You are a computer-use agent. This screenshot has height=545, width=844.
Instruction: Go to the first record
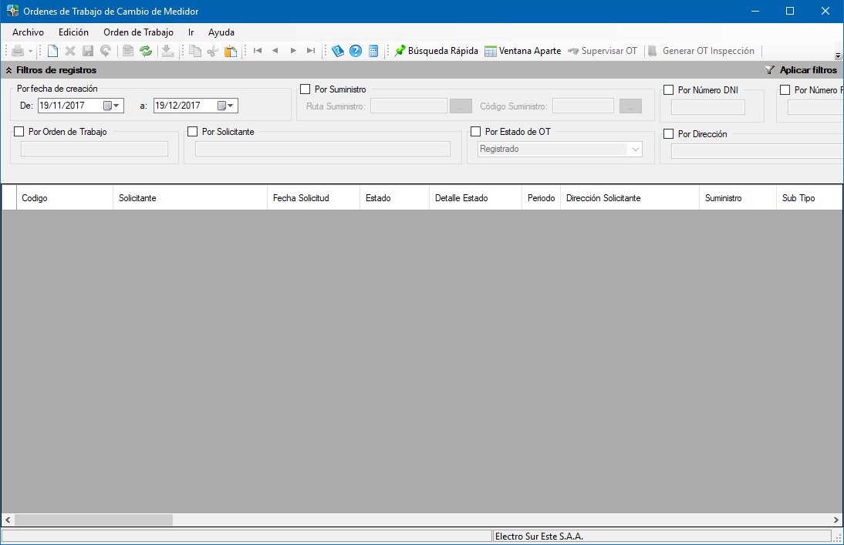[x=258, y=51]
